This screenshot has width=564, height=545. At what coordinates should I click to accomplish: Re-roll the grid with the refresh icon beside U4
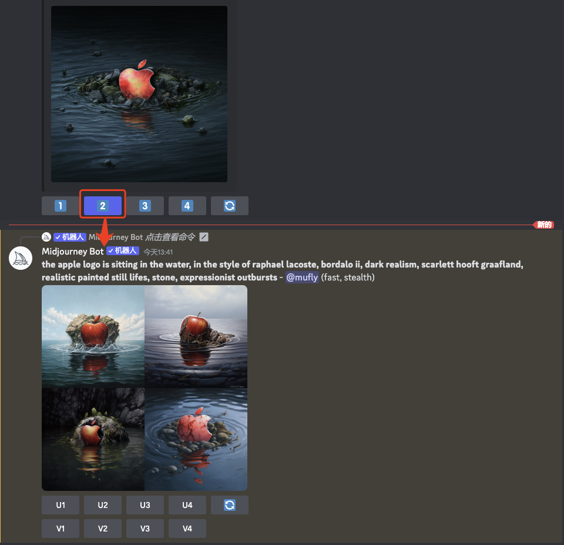(230, 505)
